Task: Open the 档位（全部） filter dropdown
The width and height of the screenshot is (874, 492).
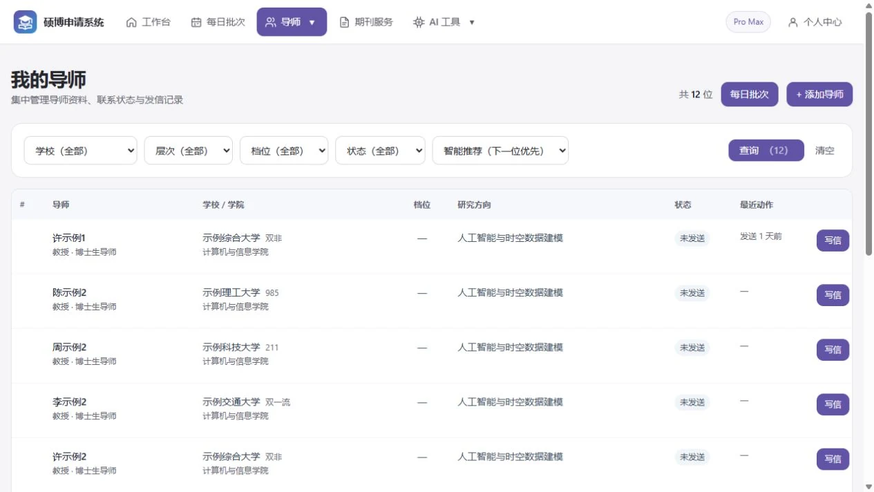Action: click(284, 151)
